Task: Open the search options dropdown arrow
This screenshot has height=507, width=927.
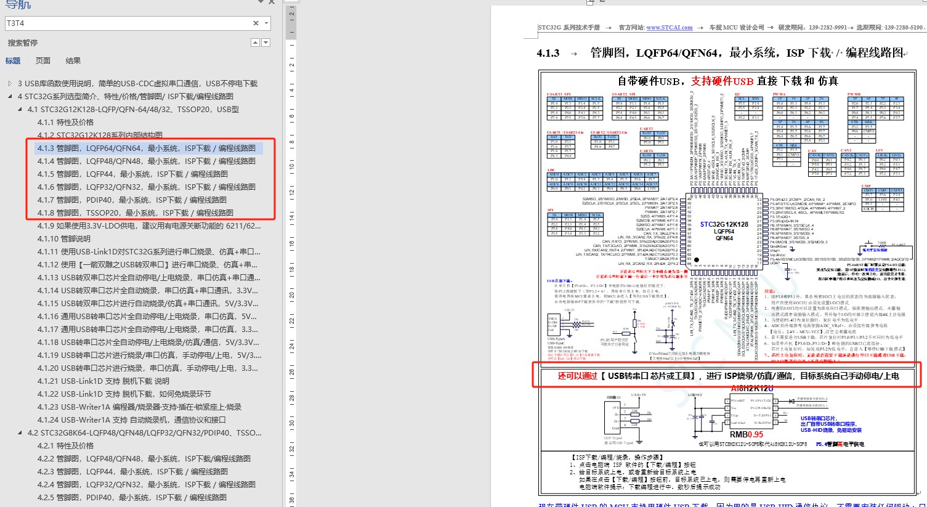Action: (266, 23)
